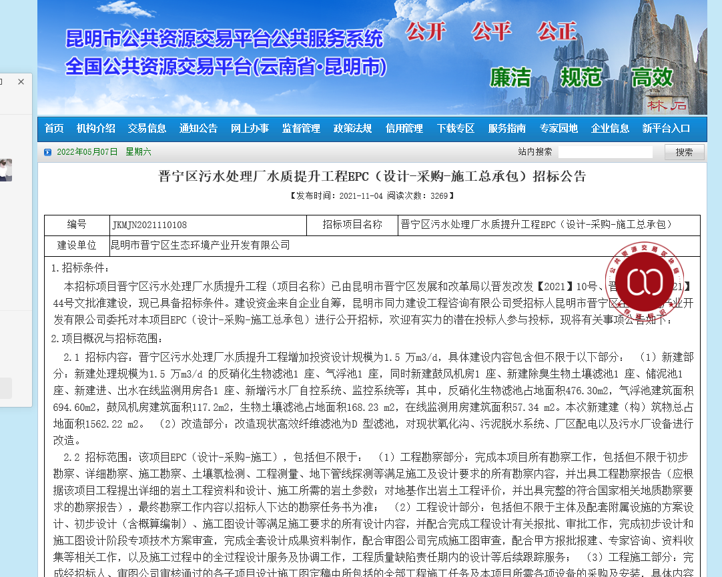Click heading 2.项目概况与招标范围
722x577 pixels.
pyautogui.click(x=107, y=339)
